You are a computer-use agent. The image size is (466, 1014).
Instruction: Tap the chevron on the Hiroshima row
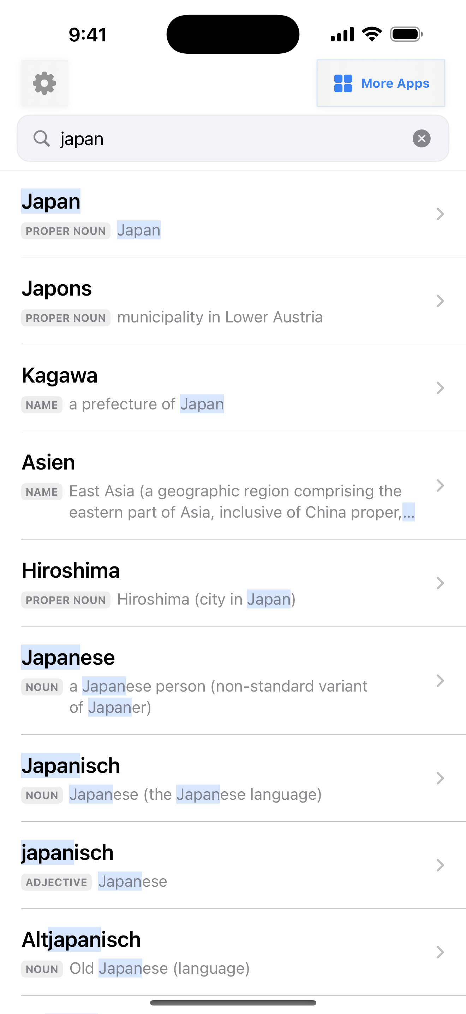(x=440, y=583)
